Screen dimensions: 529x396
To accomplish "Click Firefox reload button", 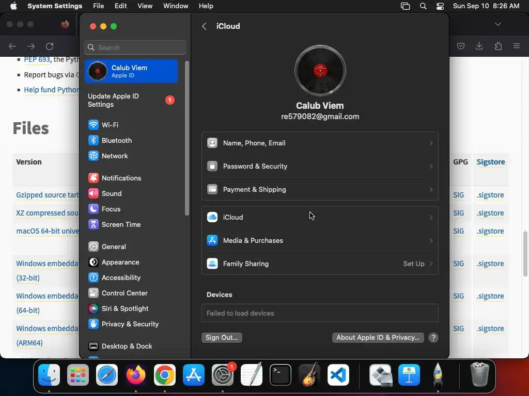I will coord(50,46).
